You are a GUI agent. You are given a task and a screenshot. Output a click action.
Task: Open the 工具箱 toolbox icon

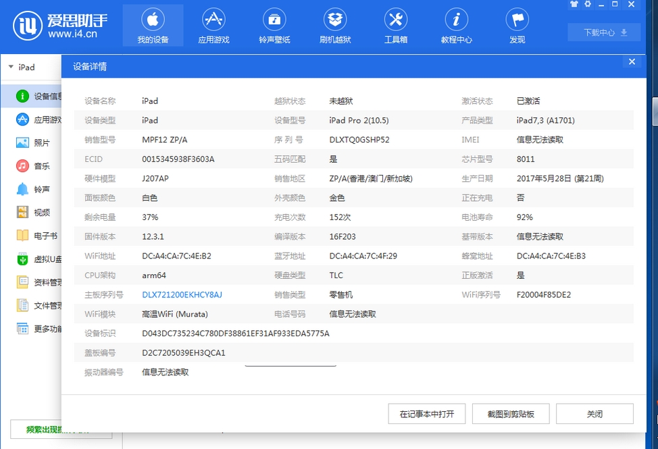tap(396, 20)
